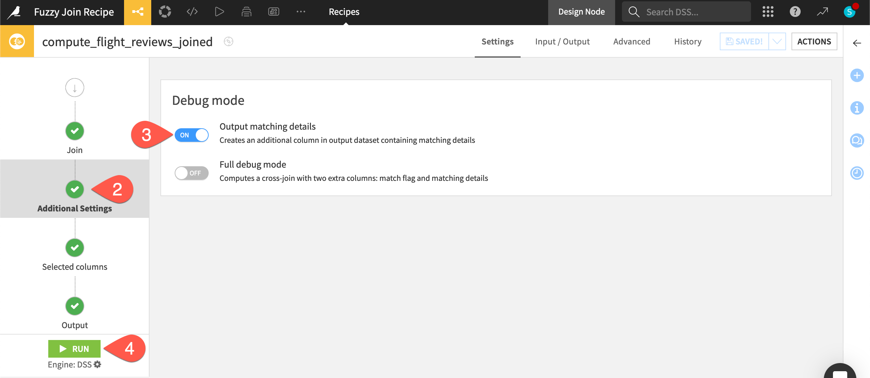Image resolution: width=870 pixels, height=378 pixels.
Task: Enable Full debug mode toggle
Action: pos(192,173)
